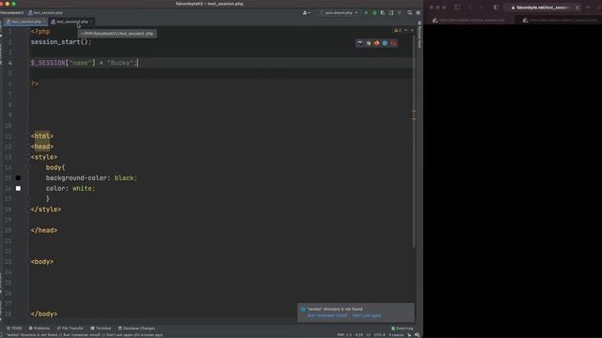The image size is (602, 338).
Task: Click the warnings indicator in the editor corner
Action: tap(398, 30)
